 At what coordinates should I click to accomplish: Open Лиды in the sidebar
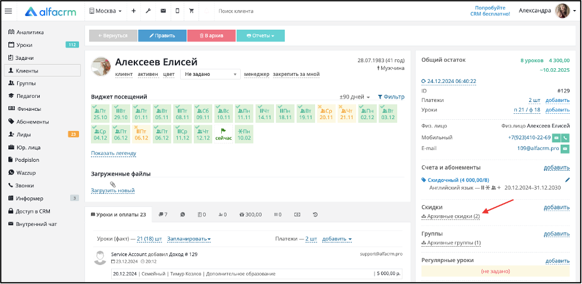(19, 135)
